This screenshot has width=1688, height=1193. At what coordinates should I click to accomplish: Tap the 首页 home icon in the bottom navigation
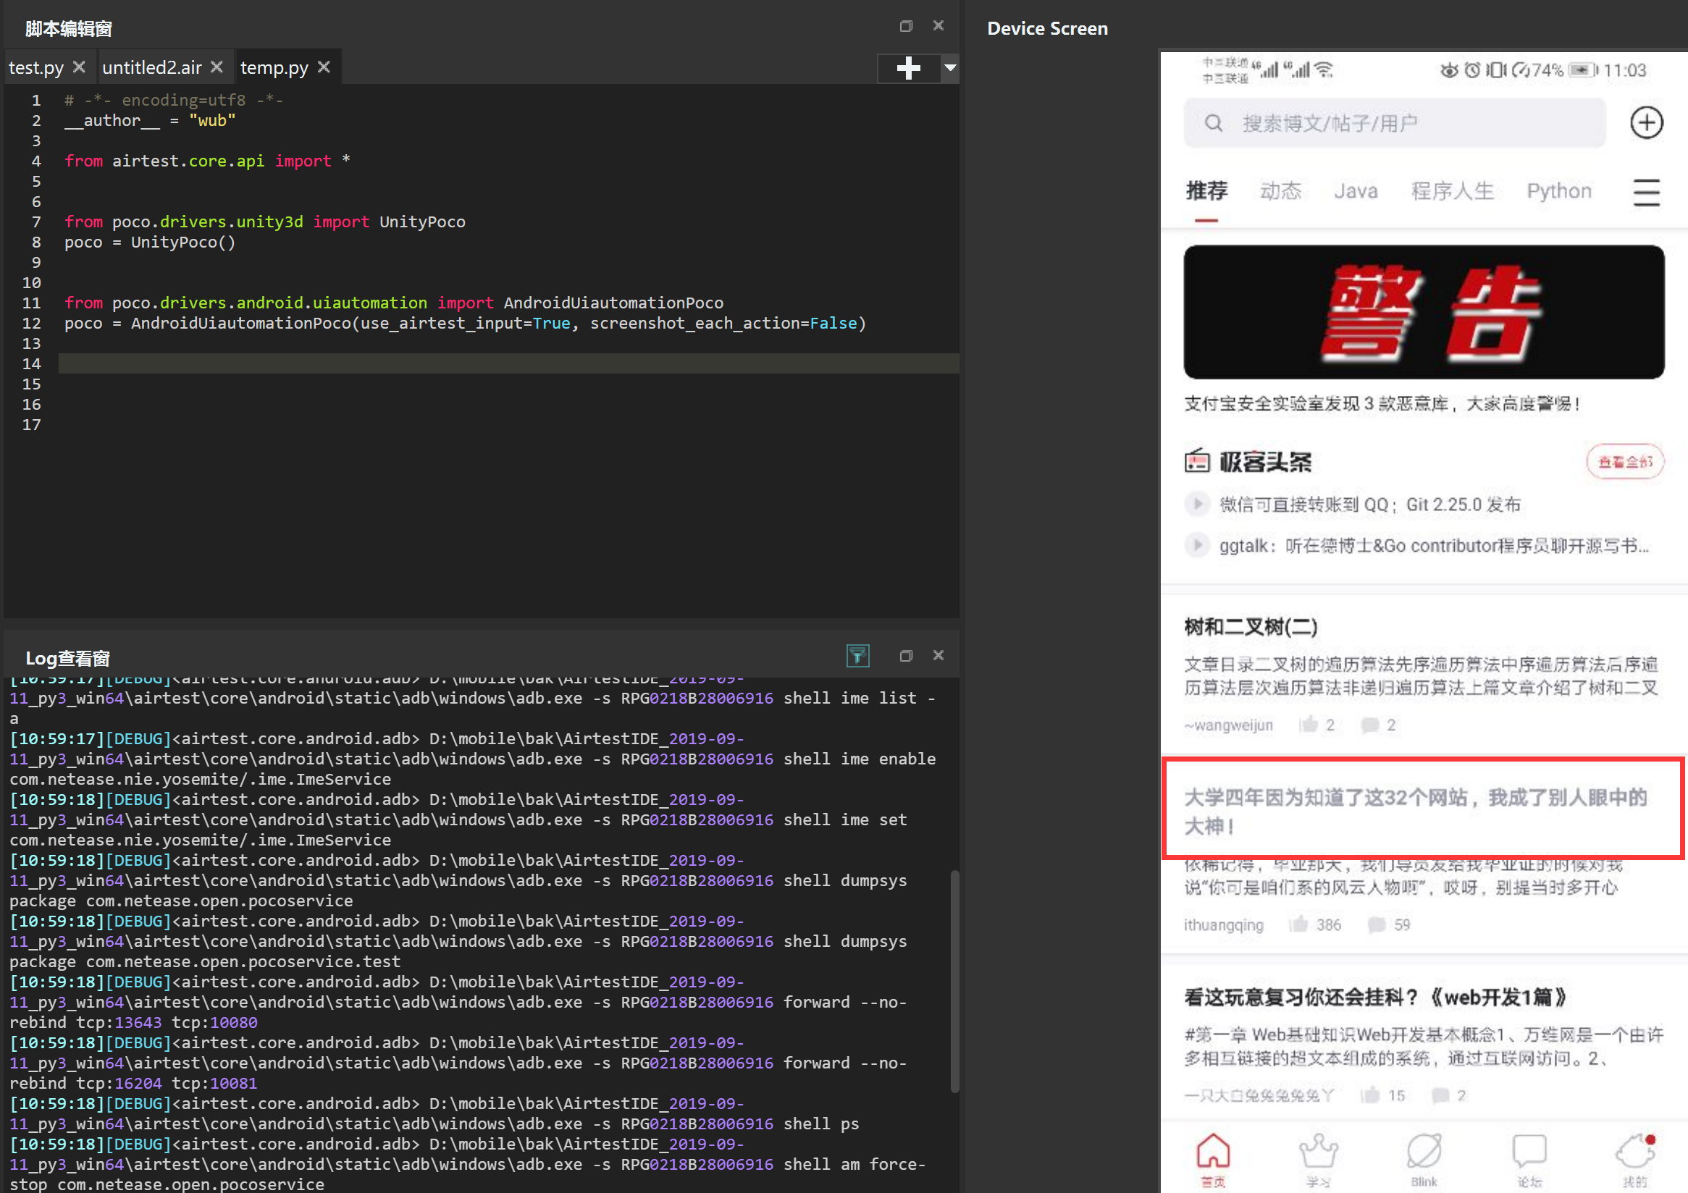pyautogui.click(x=1213, y=1154)
